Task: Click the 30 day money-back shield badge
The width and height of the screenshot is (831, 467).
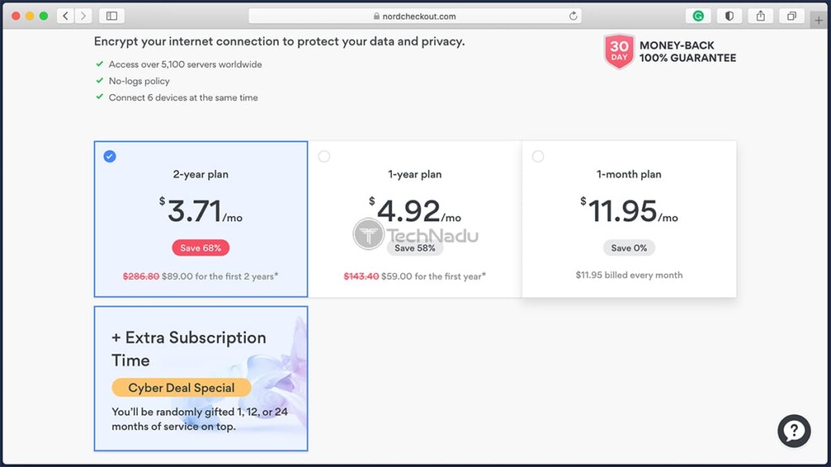Action: [619, 51]
